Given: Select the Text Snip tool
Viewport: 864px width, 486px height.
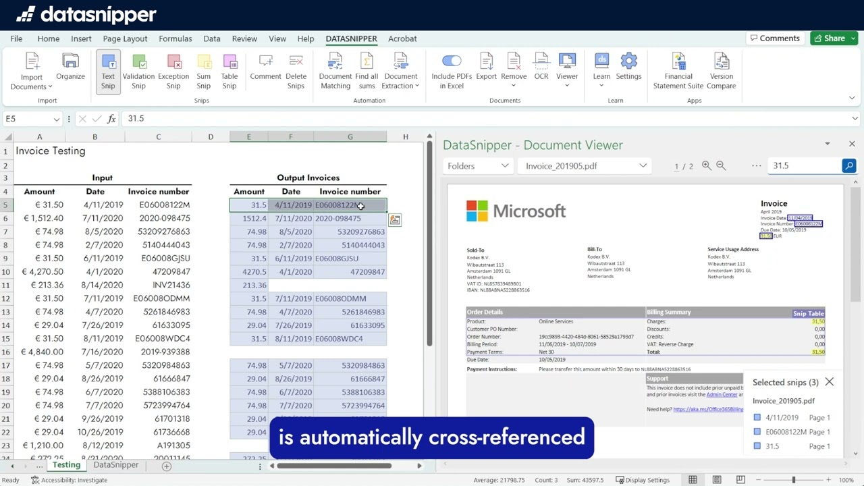Looking at the screenshot, I should pyautogui.click(x=108, y=72).
